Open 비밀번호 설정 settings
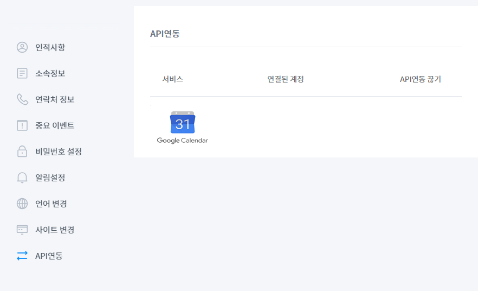This screenshot has height=291, width=478. tap(59, 151)
